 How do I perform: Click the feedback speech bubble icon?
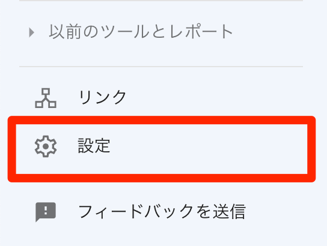coord(46,212)
